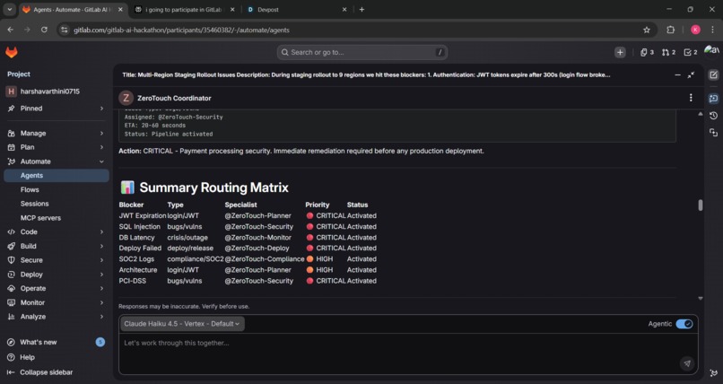The image size is (723, 384).
Task: Click @ZeroTouch-Monitor in the DB Latency row
Action: coord(257,238)
